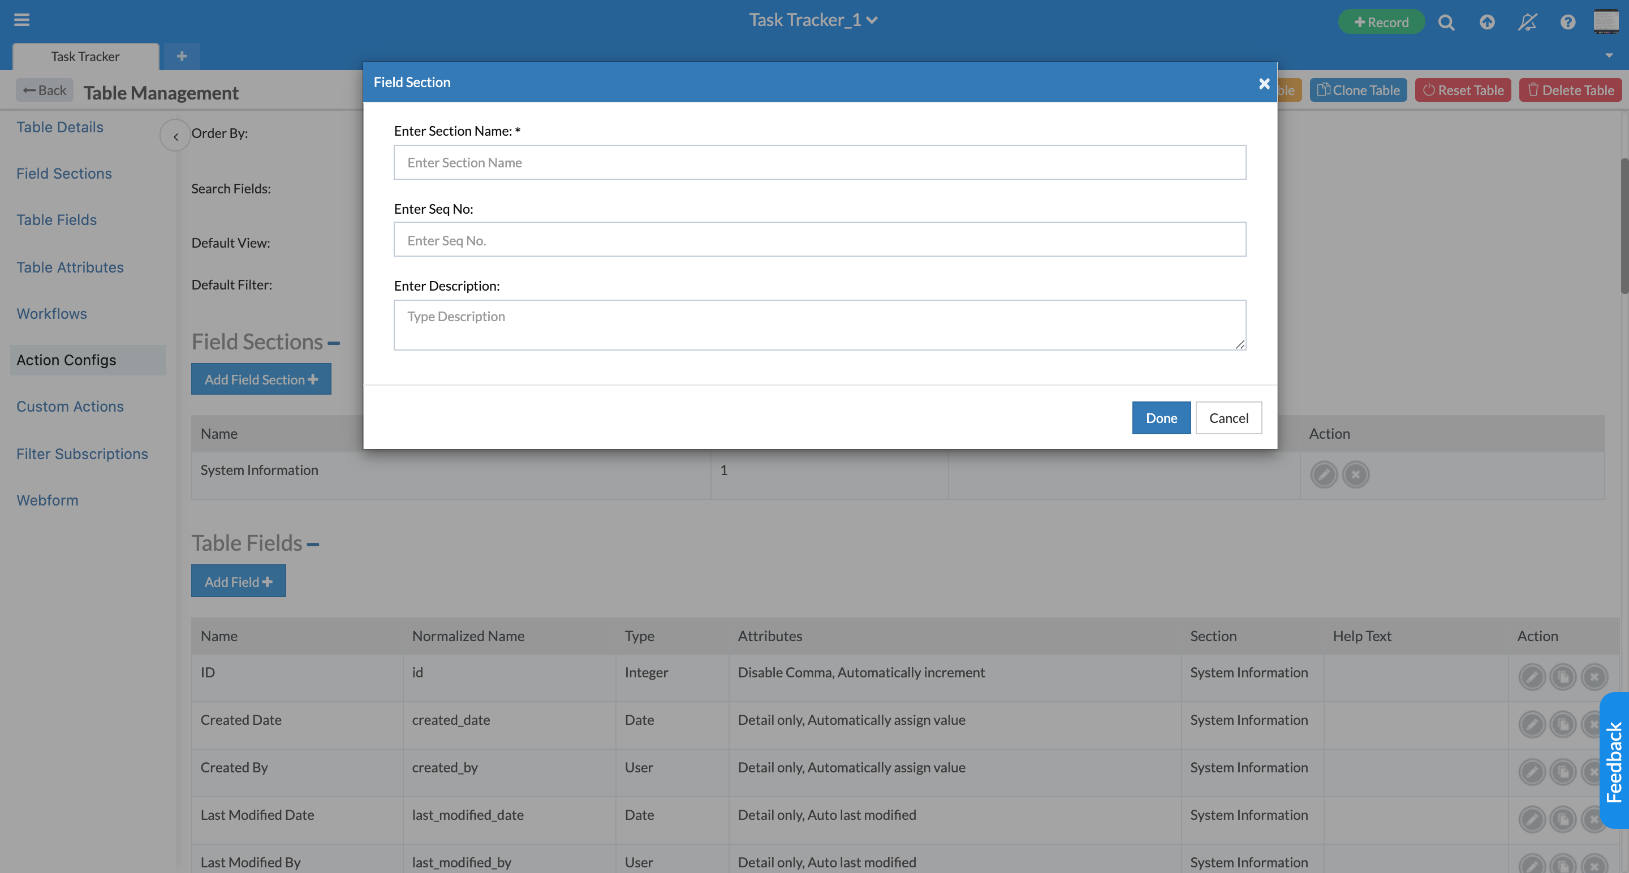Collapse the Table Fields heading
Viewport: 1629px width, 873px height.
pyautogui.click(x=313, y=544)
